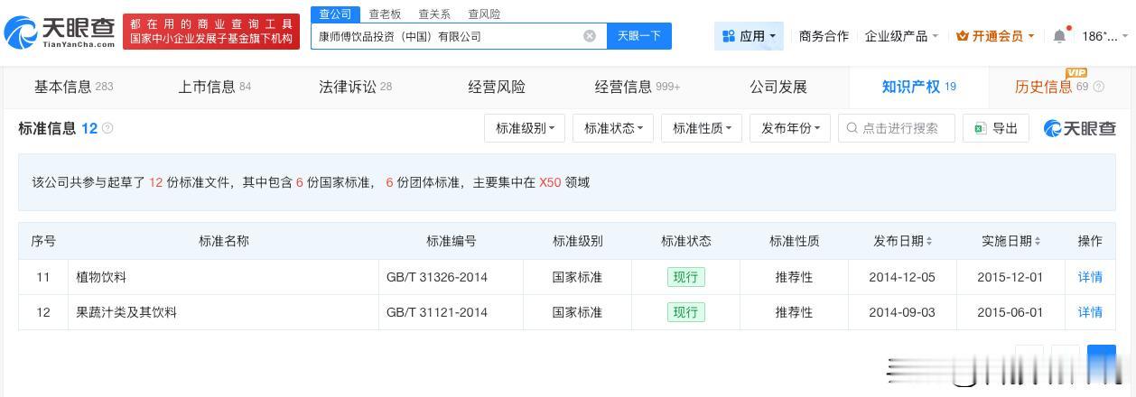Sort by 实施日期 arrows icon
Image resolution: width=1136 pixels, height=397 pixels.
1038,241
